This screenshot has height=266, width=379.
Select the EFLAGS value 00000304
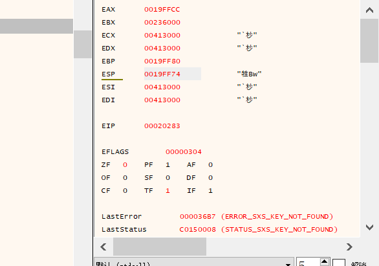coord(184,152)
